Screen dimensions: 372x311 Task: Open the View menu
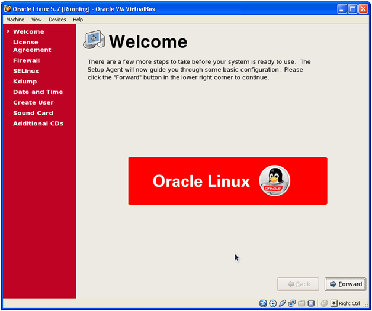point(37,20)
